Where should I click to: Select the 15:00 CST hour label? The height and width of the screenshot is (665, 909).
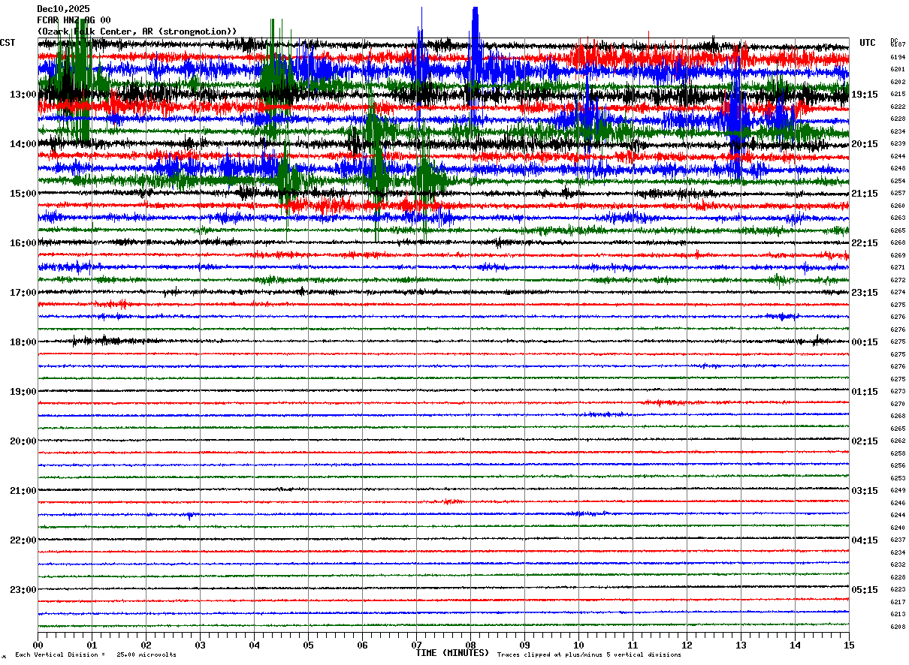[x=23, y=194]
